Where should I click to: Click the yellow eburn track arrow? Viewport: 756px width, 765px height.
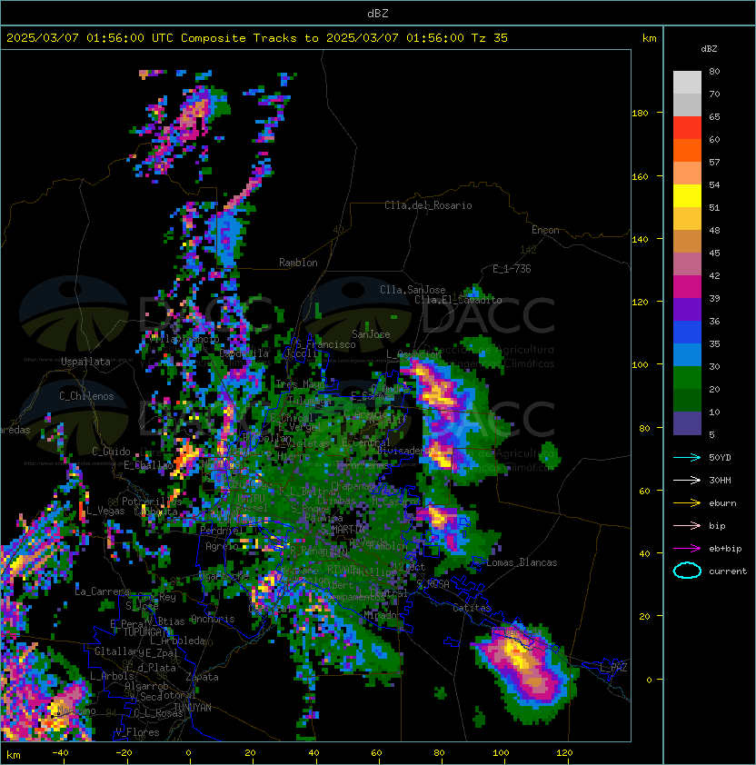pos(687,503)
